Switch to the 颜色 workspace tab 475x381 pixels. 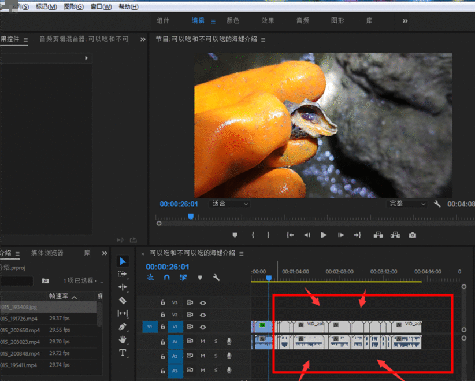pos(233,21)
